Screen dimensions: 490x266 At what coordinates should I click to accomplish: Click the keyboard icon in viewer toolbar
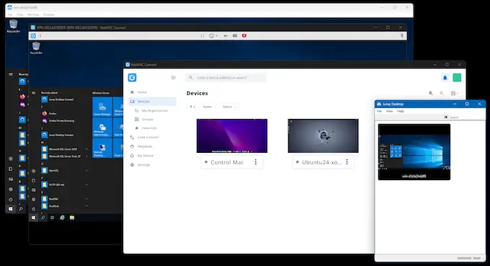pos(235,36)
